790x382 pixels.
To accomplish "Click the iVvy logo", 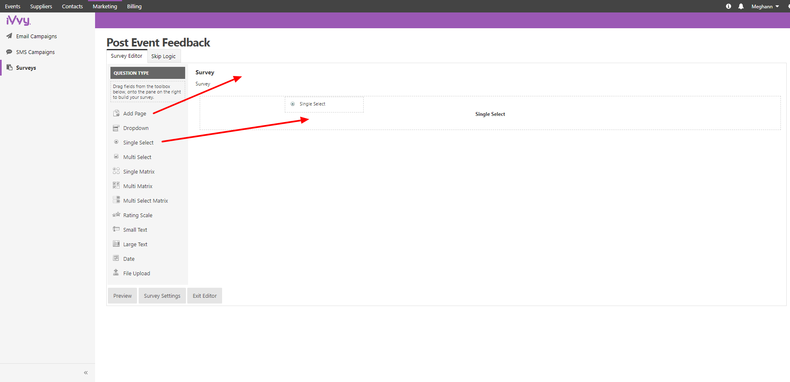I will click(18, 20).
